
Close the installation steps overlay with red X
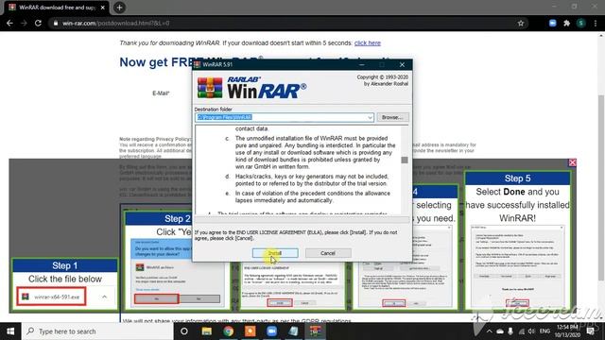click(572, 162)
